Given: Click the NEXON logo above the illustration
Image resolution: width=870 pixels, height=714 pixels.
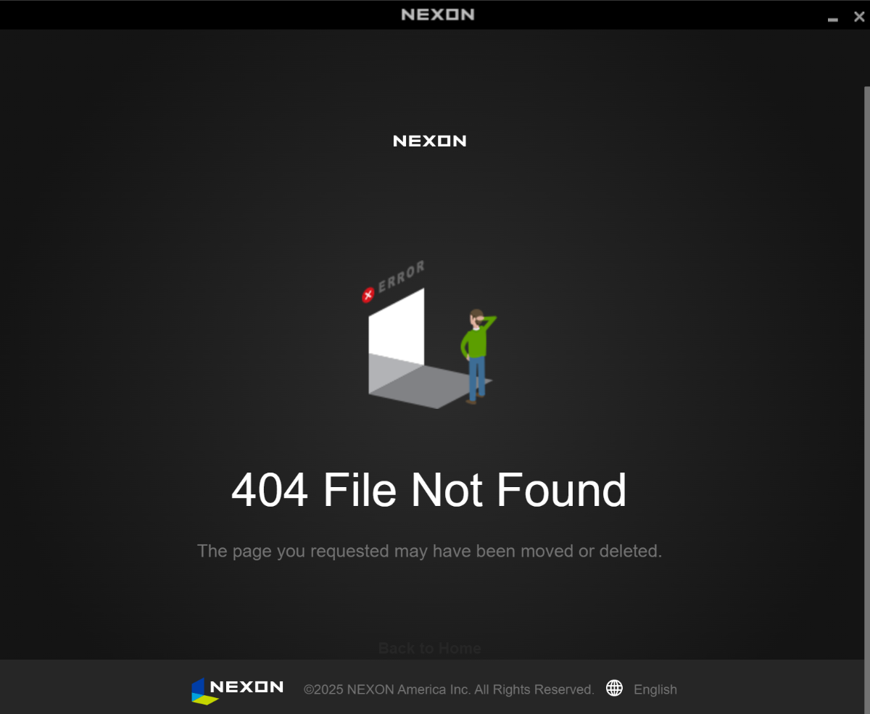Looking at the screenshot, I should click(x=429, y=141).
